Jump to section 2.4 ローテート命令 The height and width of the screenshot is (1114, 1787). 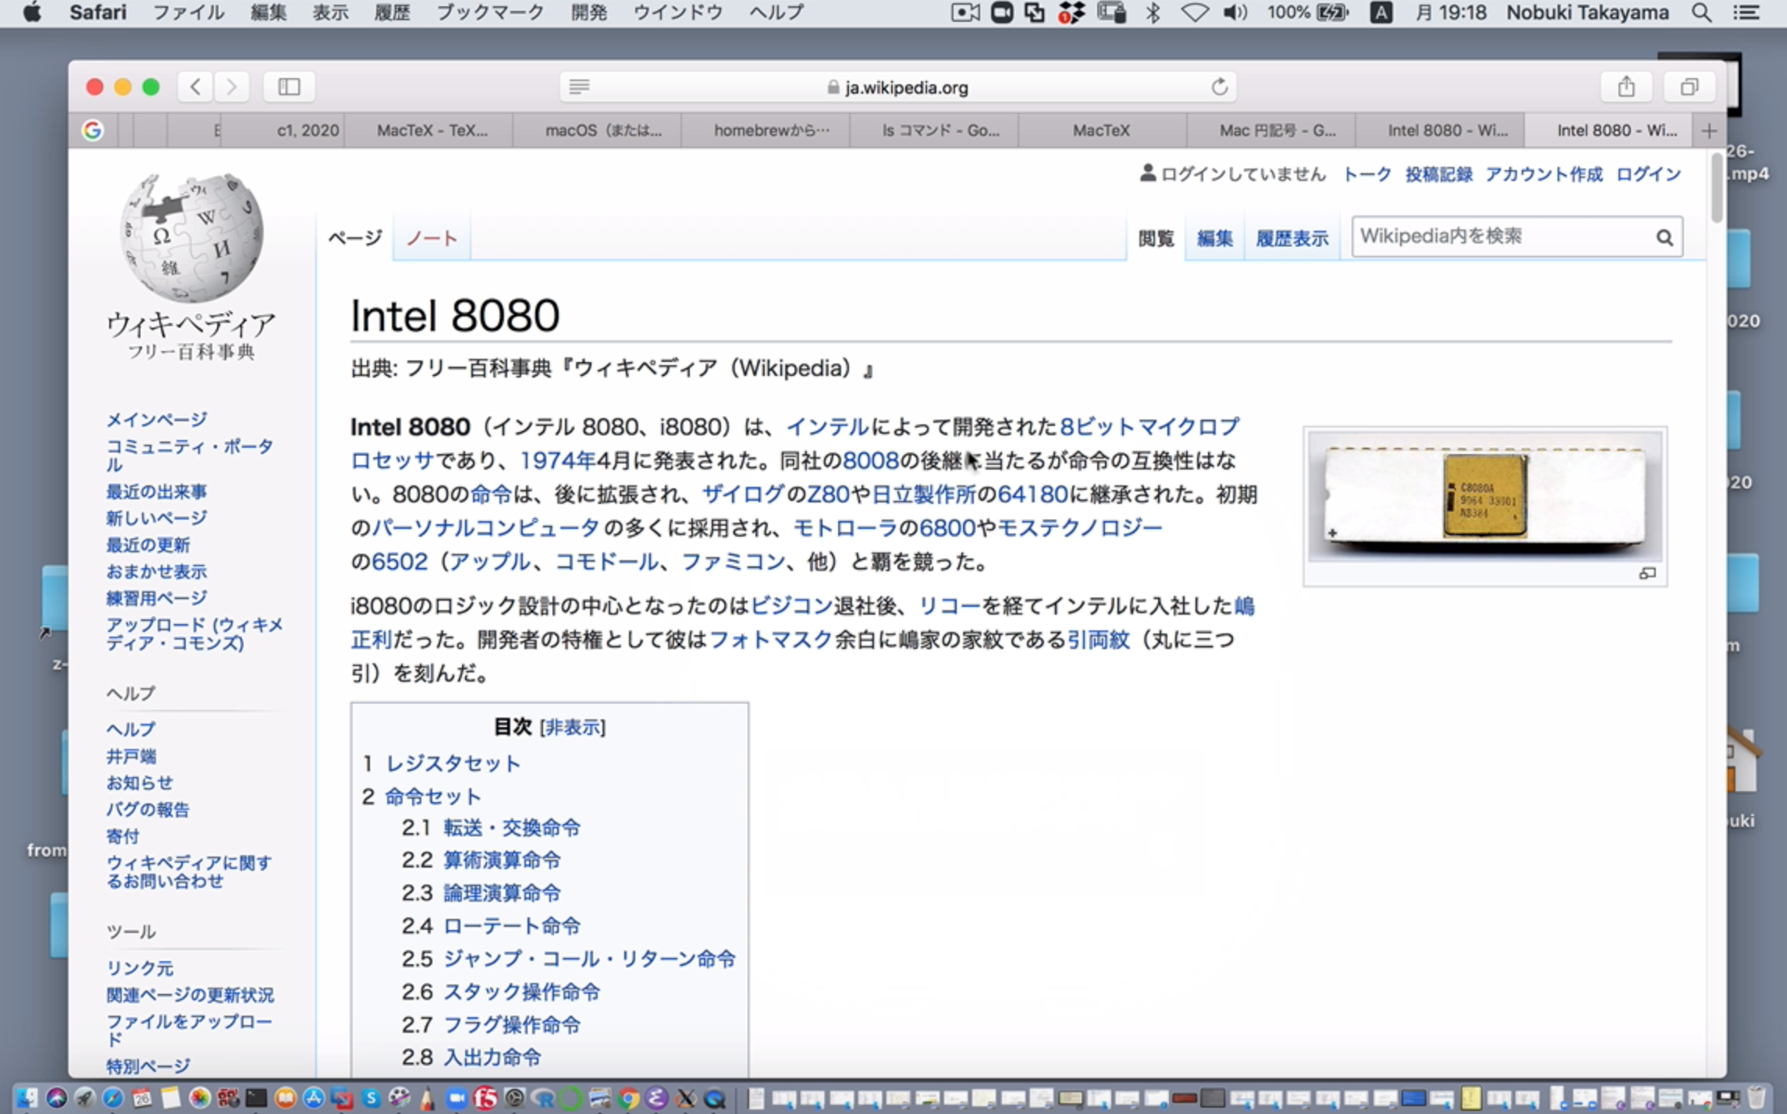click(511, 926)
